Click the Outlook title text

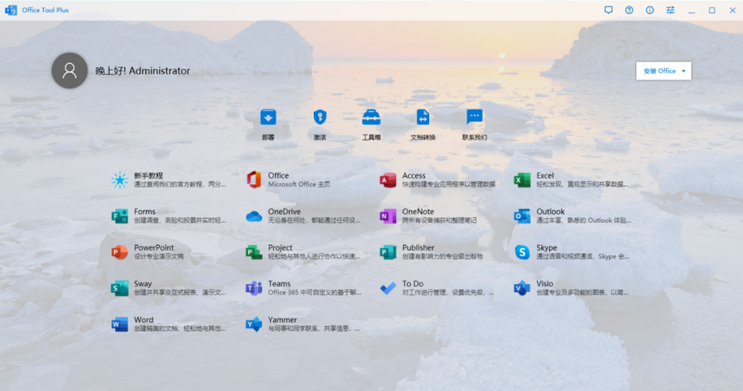click(550, 212)
